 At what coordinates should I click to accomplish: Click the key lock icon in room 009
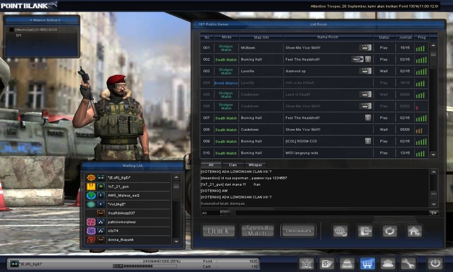368,141
